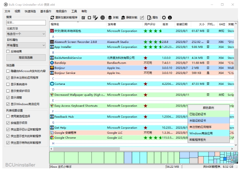Click the Easy Access Keyboard Shortcuts icon
This screenshot has height=170, width=242.
point(52,106)
